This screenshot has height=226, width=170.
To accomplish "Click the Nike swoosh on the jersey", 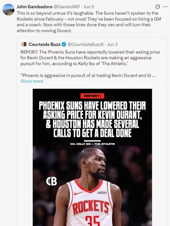I will tap(78, 193).
